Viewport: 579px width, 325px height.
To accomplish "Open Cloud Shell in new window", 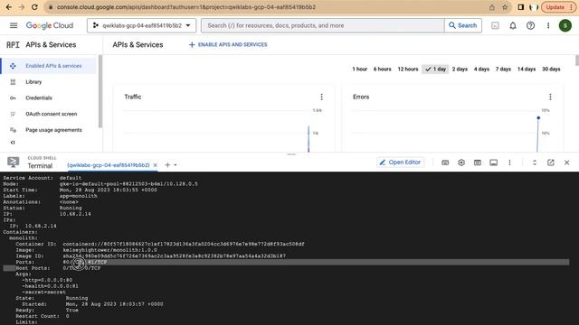I will [x=551, y=162].
